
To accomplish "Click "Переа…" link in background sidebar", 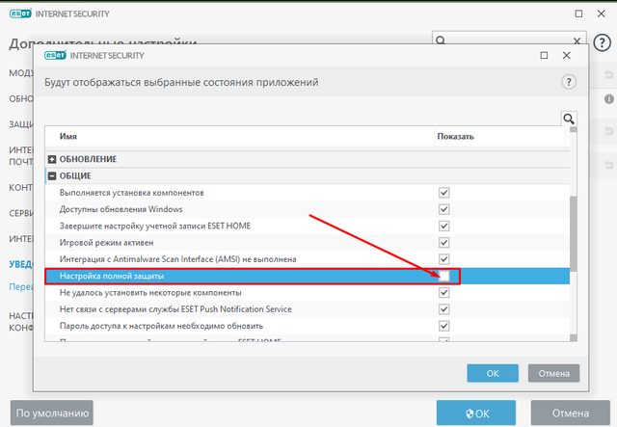I will click(21, 287).
